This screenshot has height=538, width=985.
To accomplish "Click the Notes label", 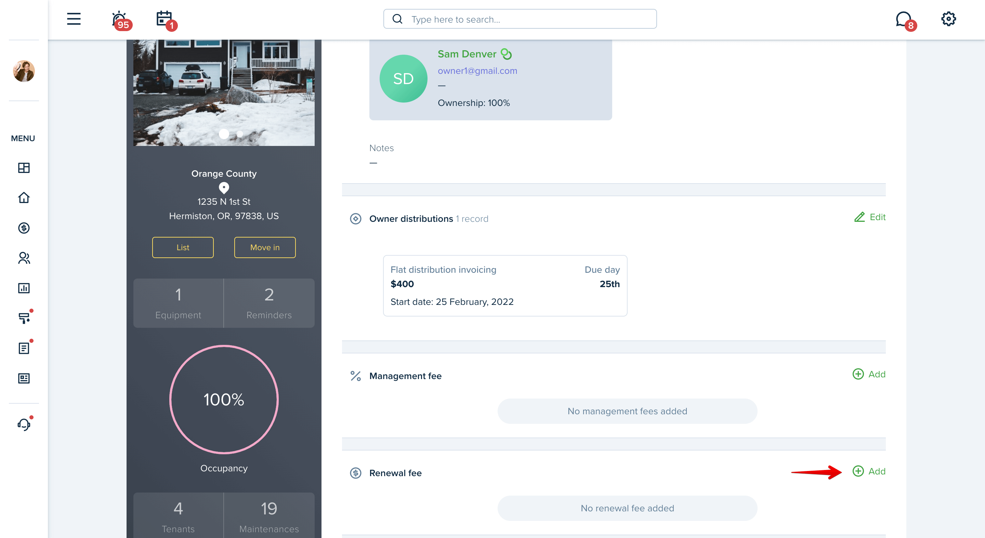I will [381, 148].
